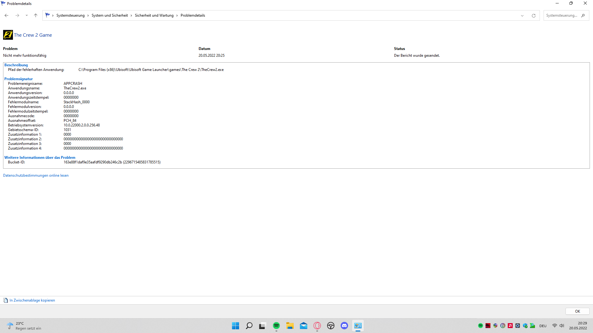Viewport: 593px width, 333px height.
Task: Expand chevron after Systemsteuerung breadcrumb
Action: point(88,15)
